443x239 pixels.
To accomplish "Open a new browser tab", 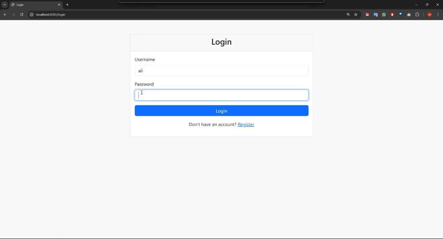I will [67, 5].
